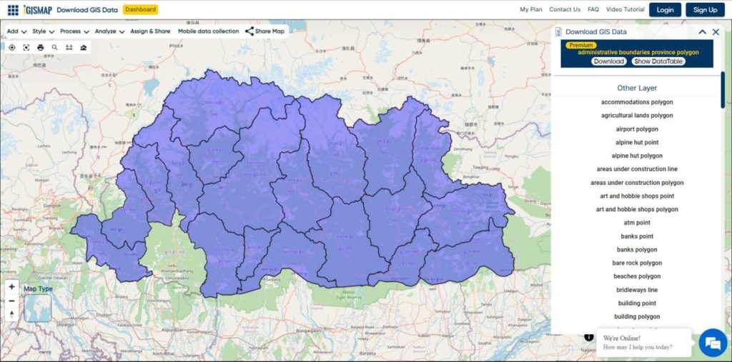Select atm point layer

[x=637, y=223]
